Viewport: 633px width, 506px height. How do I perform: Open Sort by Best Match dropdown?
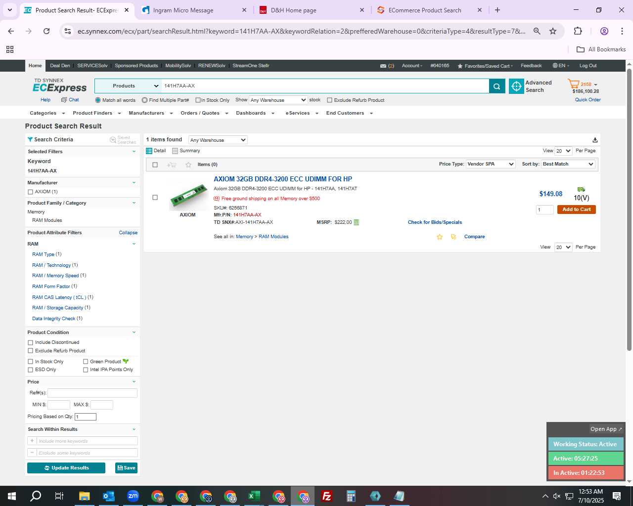568,164
